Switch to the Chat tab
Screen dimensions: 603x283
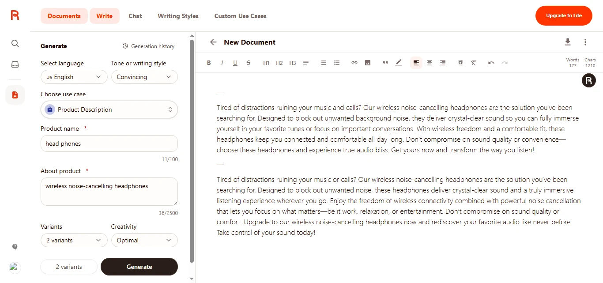click(135, 16)
